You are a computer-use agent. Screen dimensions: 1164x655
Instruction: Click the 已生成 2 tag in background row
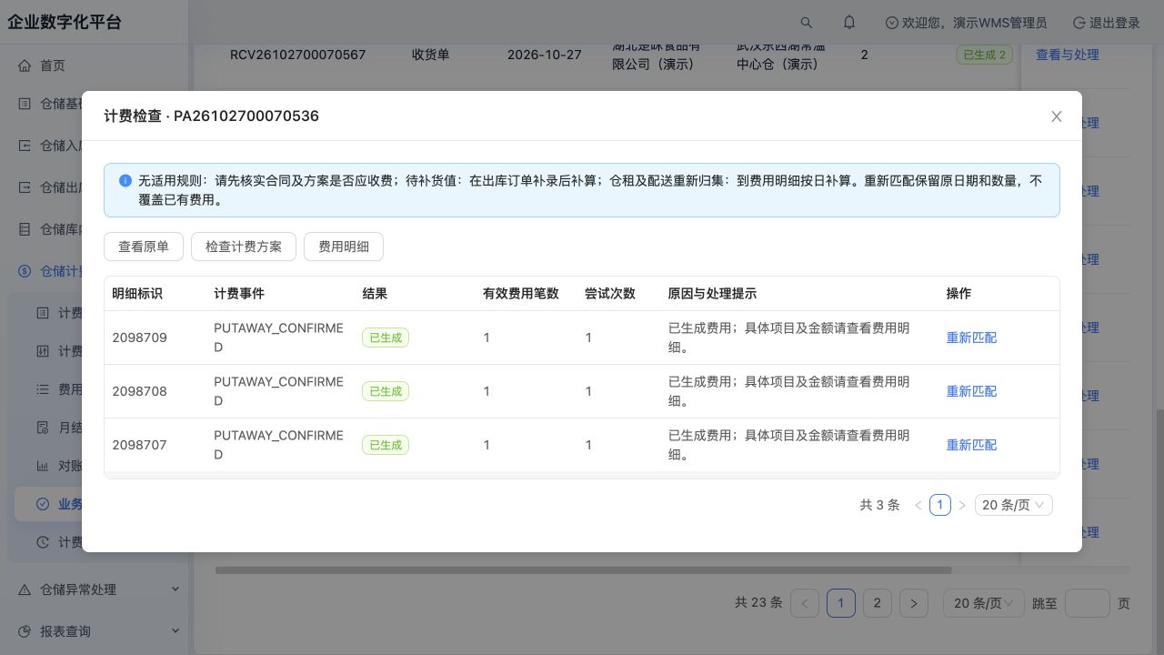(984, 55)
